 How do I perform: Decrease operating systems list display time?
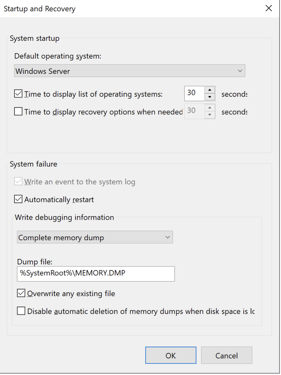tap(210, 97)
